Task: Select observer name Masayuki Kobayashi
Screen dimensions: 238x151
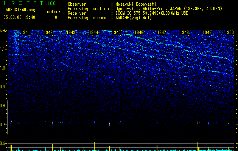Action: 136,4
